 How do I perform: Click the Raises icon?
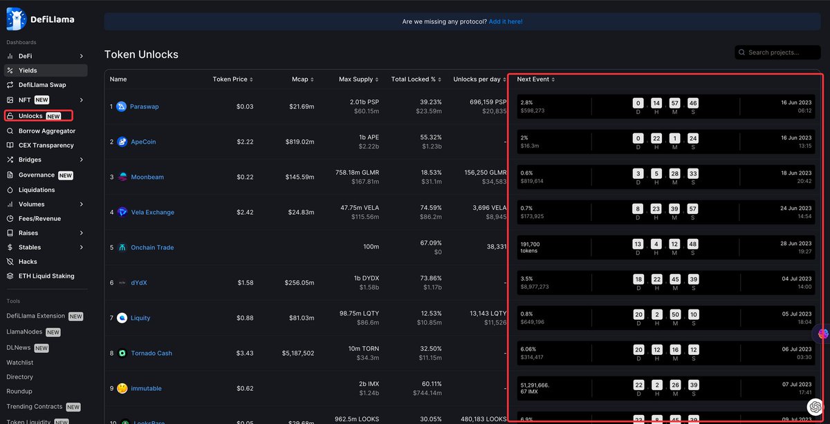(10, 233)
